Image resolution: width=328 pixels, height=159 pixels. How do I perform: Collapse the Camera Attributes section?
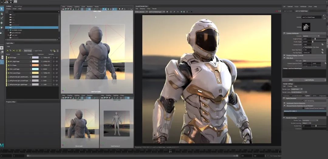285,33
